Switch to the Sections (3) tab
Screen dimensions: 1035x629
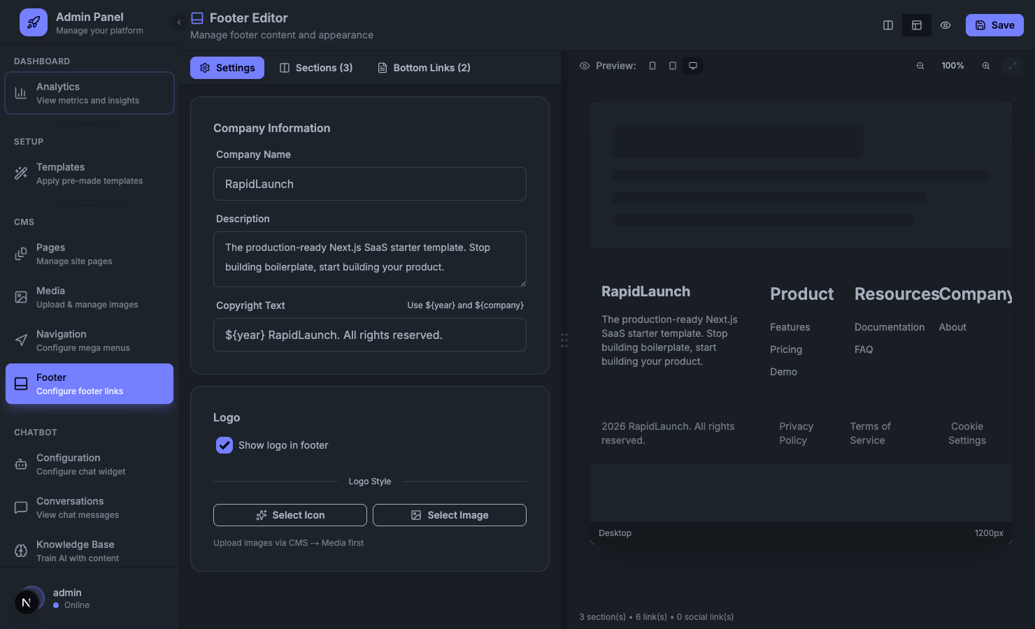(316, 68)
